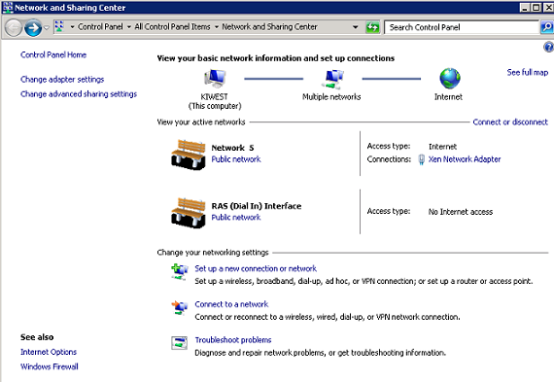Expand the arrow before All Control Panel Items
Viewport: 554px width, 382px height.
coord(129,27)
